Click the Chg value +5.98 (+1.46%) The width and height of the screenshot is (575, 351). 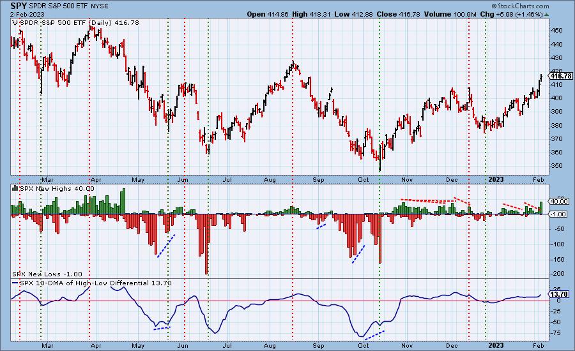pyautogui.click(x=519, y=14)
